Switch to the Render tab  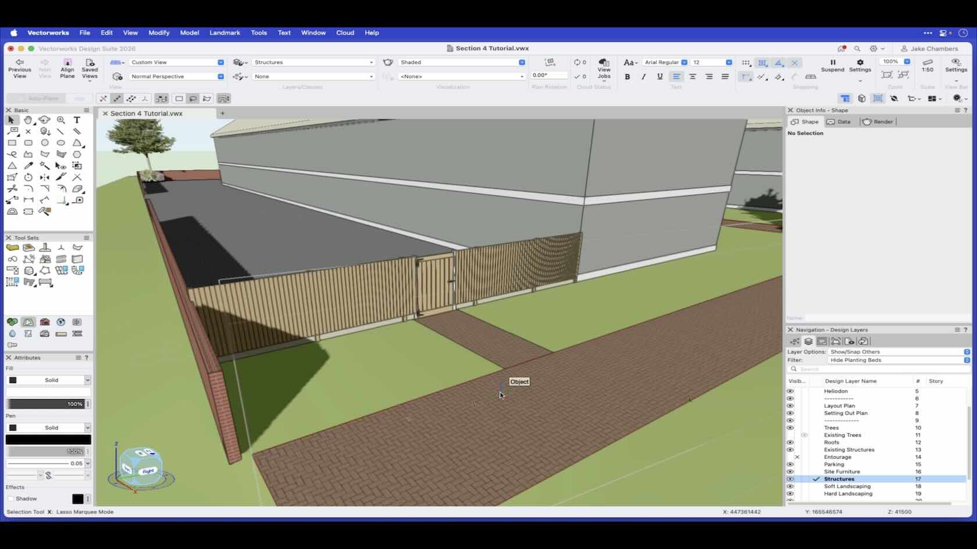[x=878, y=121]
